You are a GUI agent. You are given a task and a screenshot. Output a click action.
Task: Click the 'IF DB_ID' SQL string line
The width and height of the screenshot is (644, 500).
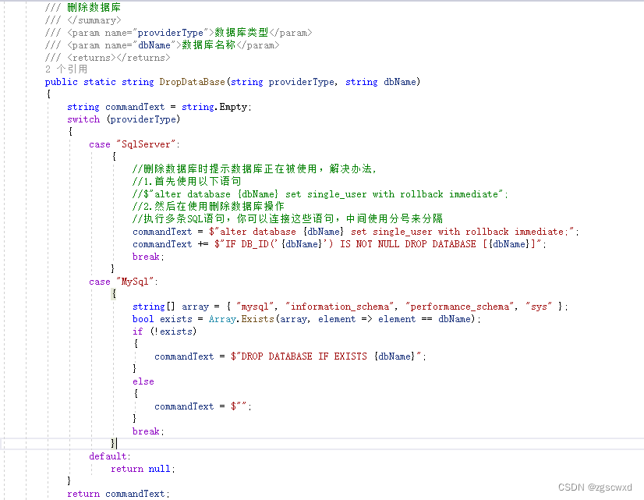(x=339, y=244)
